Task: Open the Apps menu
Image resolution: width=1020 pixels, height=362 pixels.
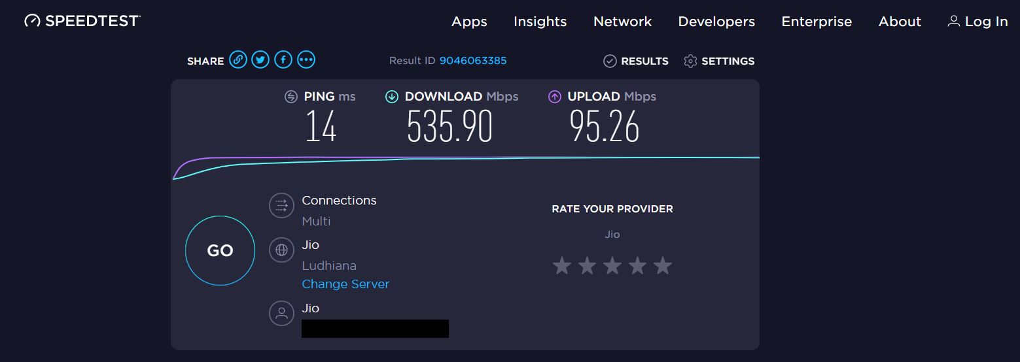Action: pyautogui.click(x=469, y=22)
